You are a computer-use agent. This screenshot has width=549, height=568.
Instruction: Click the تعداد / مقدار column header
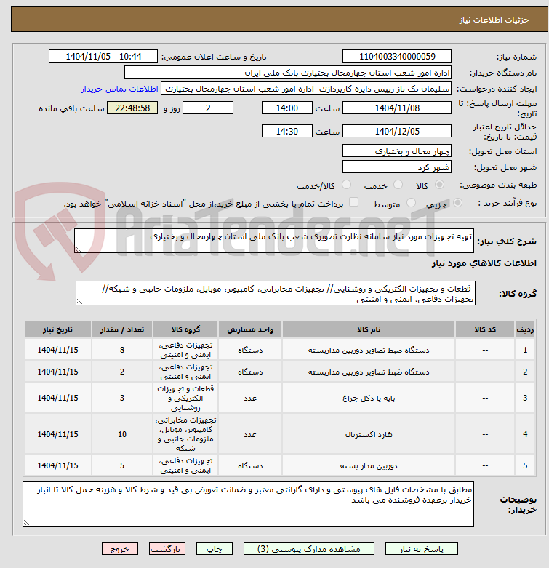pos(122,329)
